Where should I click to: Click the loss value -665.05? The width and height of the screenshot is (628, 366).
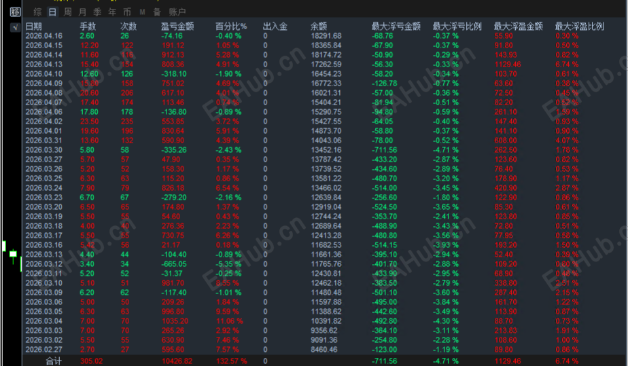174,264
